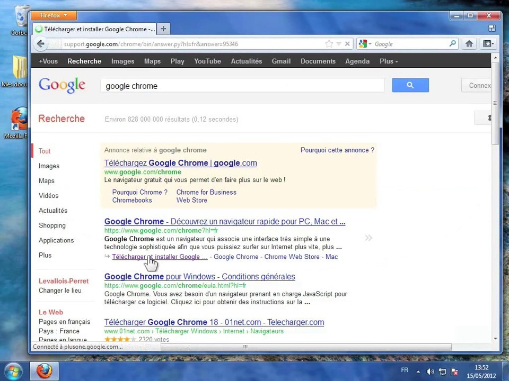Open Gmail in the Google top bar
509x381 pixels.
click(x=281, y=61)
